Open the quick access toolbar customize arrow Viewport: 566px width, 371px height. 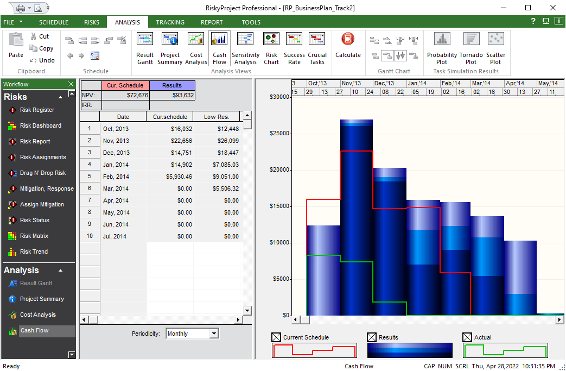point(48,8)
